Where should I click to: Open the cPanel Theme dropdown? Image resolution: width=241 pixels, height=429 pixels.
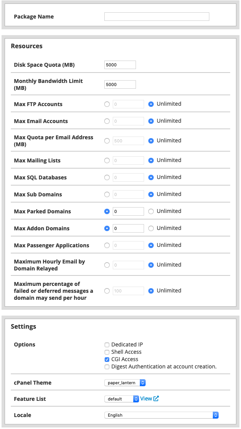pos(125,383)
